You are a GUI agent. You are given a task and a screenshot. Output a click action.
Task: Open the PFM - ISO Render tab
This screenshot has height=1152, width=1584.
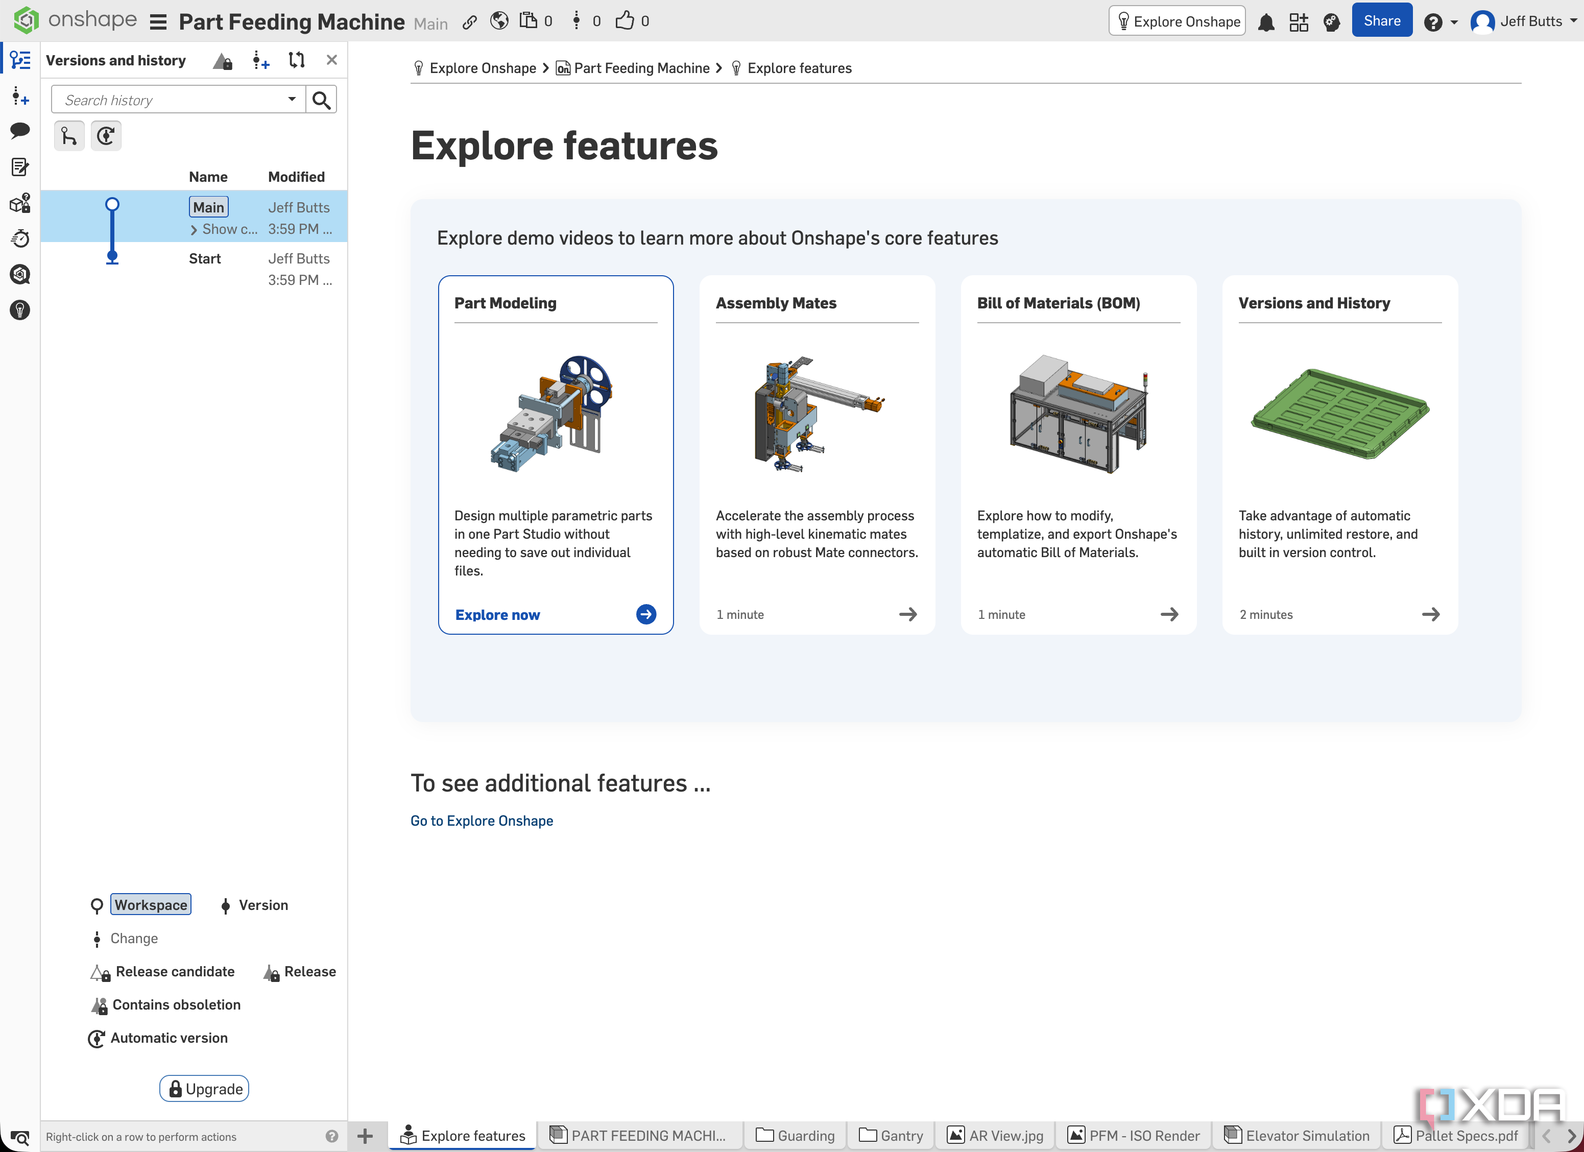point(1134,1136)
